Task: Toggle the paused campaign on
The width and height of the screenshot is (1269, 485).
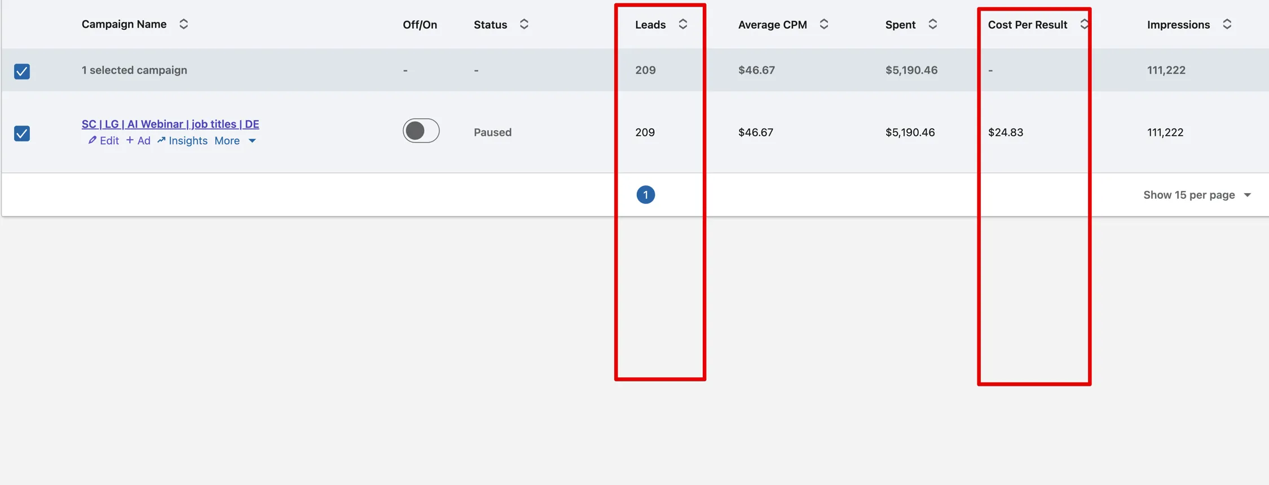Action: click(421, 131)
